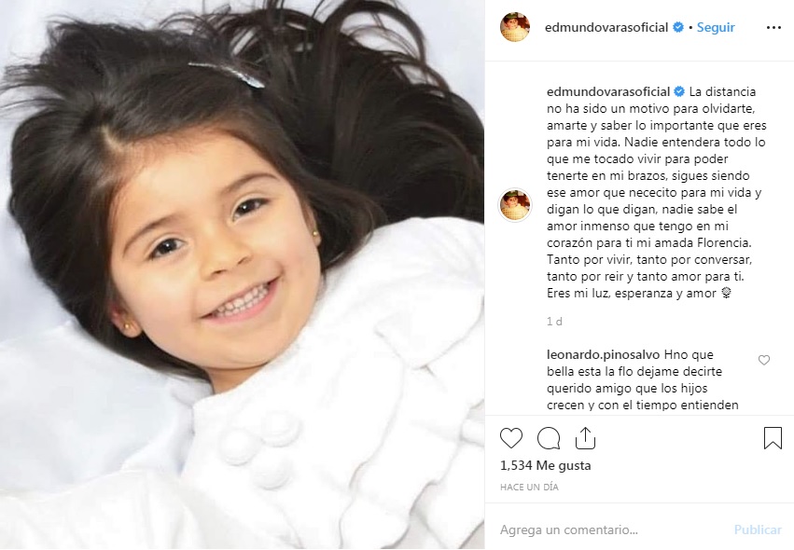Save the post with the bookmark icon

tap(773, 438)
